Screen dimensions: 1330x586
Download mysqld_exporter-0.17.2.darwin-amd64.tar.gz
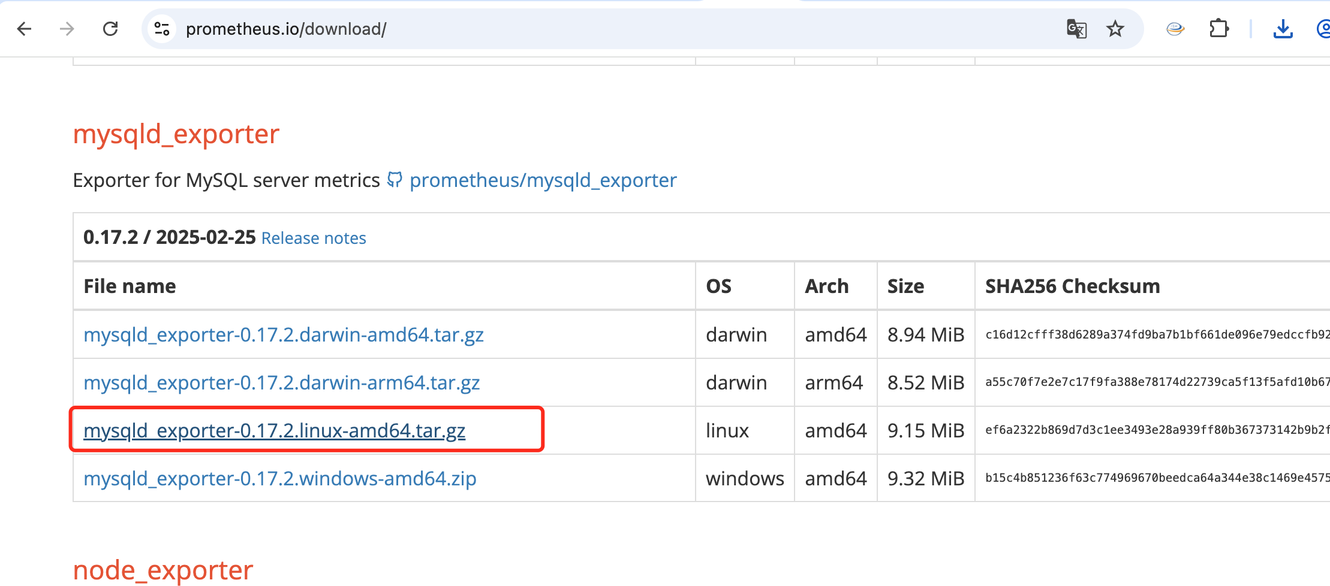click(284, 334)
